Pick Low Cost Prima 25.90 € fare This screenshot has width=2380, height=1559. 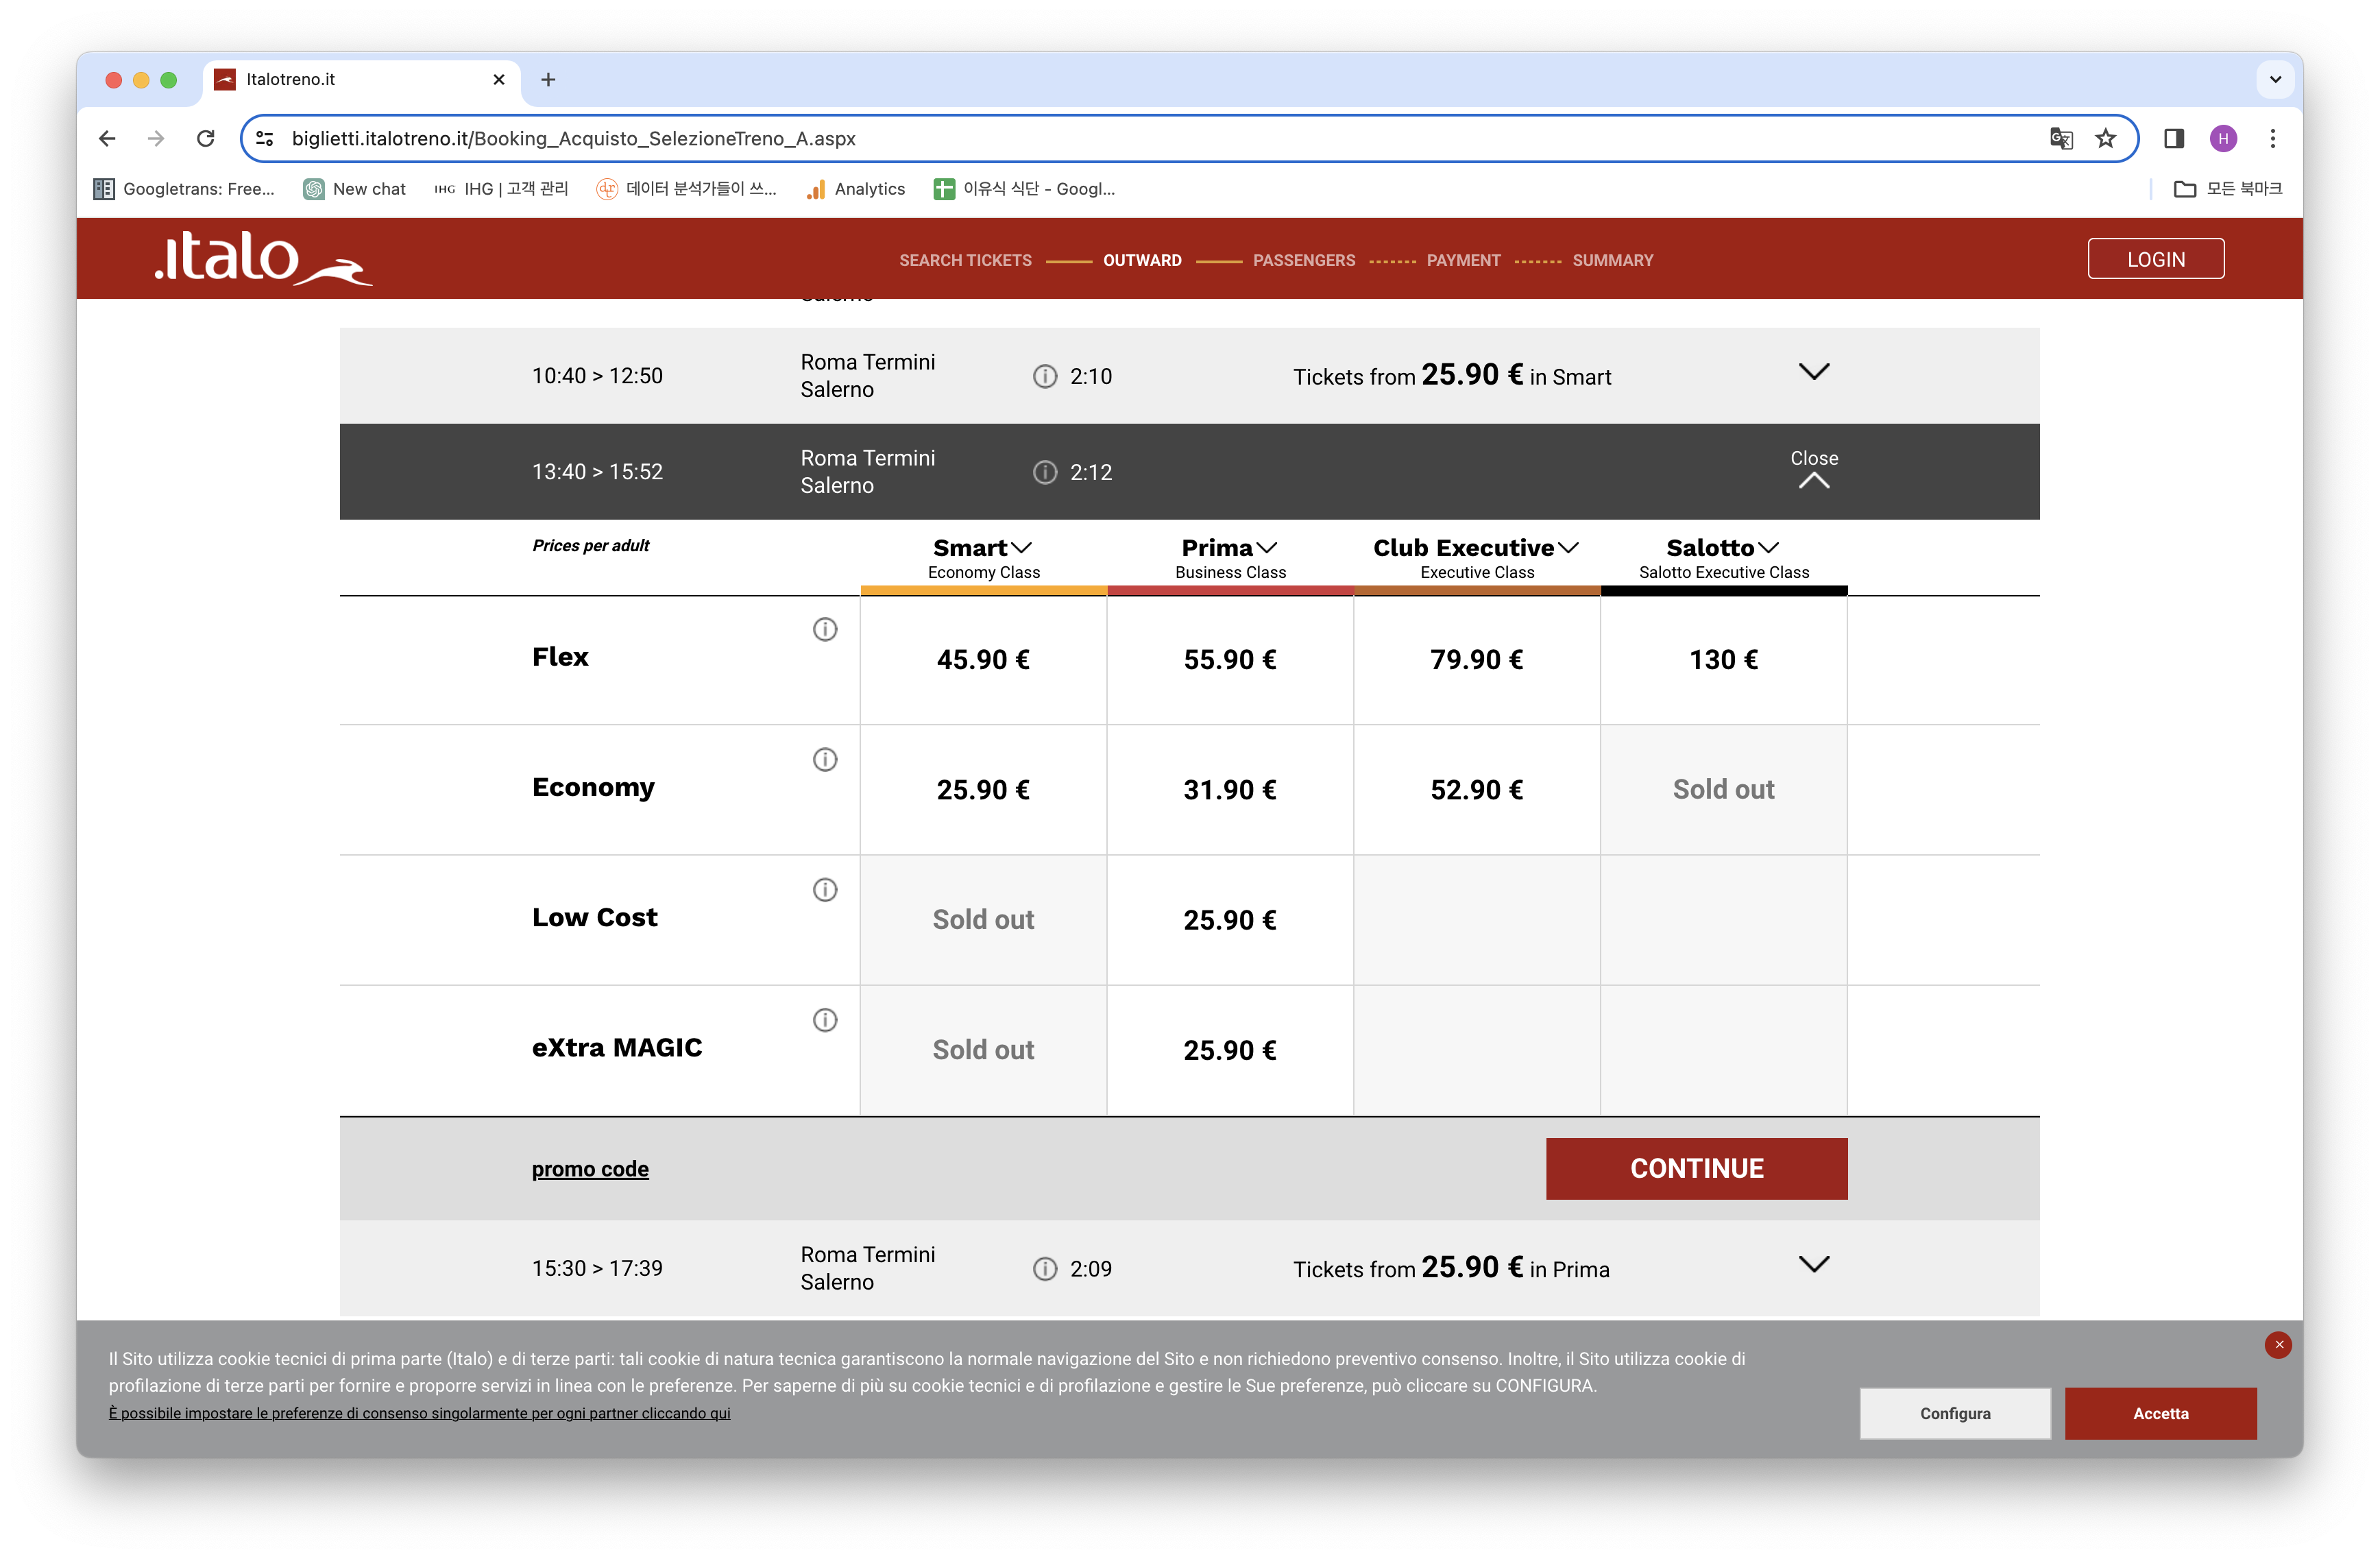(x=1229, y=920)
